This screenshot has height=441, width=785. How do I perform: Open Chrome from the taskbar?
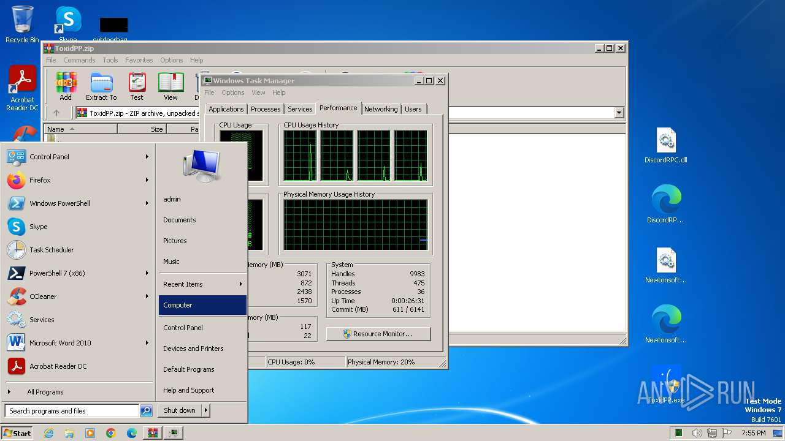pos(111,433)
